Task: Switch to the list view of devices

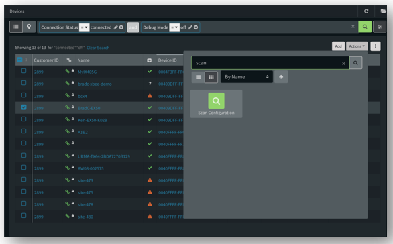Action: pos(16,27)
